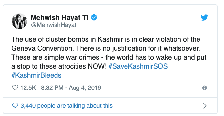Click the Mehwish Hayat TI display name
Viewport: 224px width, 116px height.
pyautogui.click(x=60, y=18)
